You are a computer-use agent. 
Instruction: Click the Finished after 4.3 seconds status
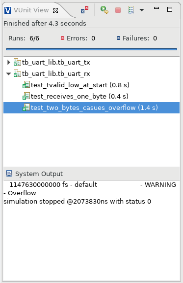[45, 24]
